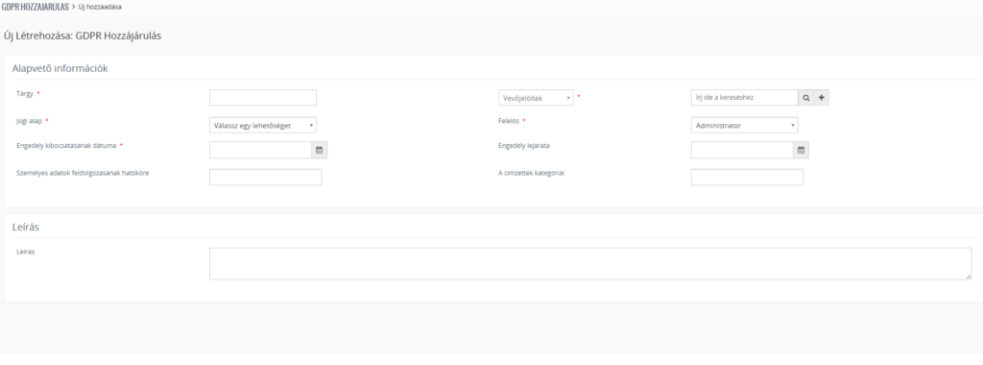Click the 'Új Létrehozása: GDPR Hozzájárulás' page title
The height and width of the screenshot is (365, 983).
tap(83, 36)
